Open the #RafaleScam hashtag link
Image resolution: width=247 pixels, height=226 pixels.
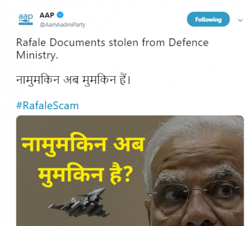(47, 106)
